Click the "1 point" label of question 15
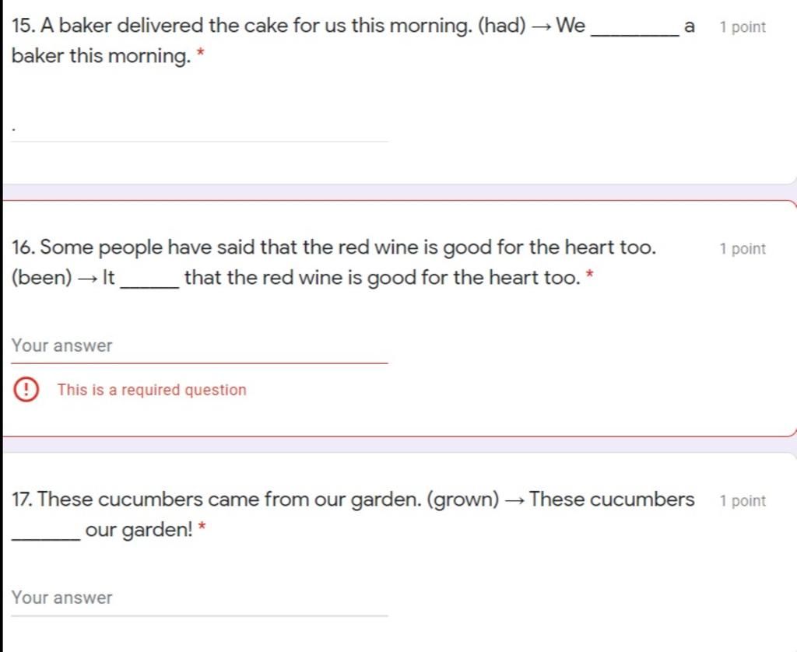 tap(743, 27)
